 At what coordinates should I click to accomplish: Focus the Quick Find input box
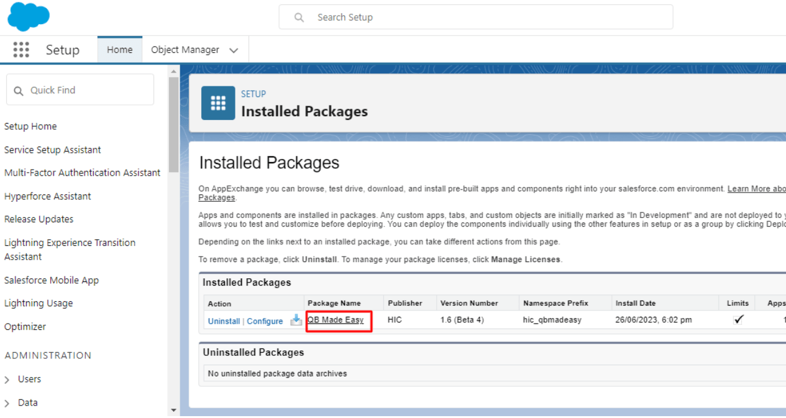(x=87, y=90)
